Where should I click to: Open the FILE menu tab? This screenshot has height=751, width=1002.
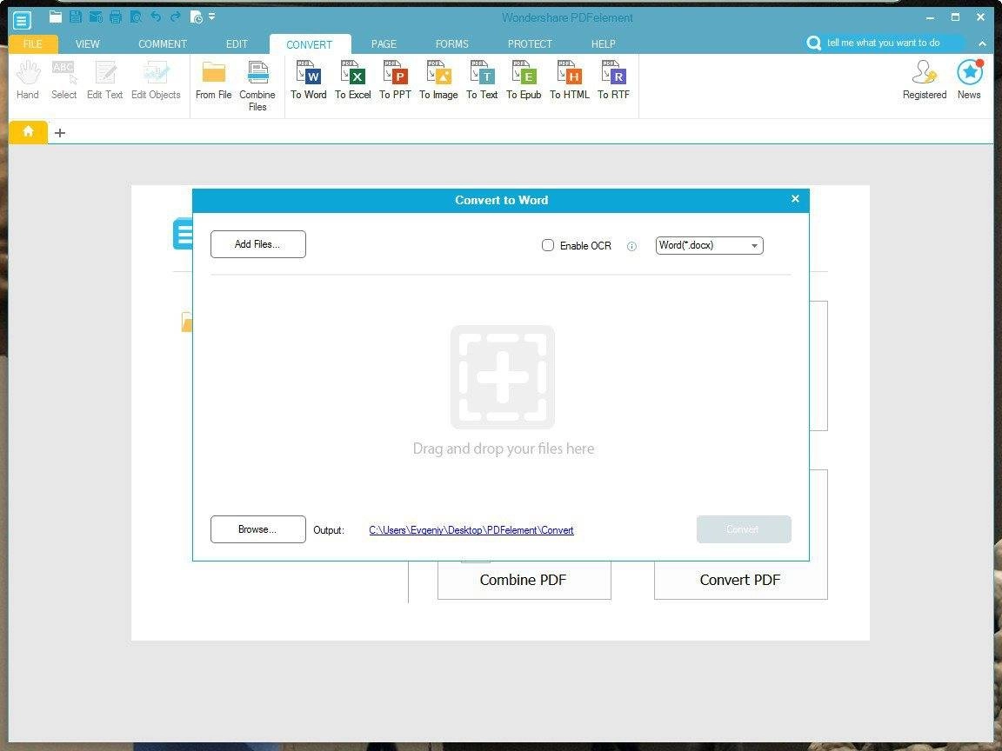32,44
